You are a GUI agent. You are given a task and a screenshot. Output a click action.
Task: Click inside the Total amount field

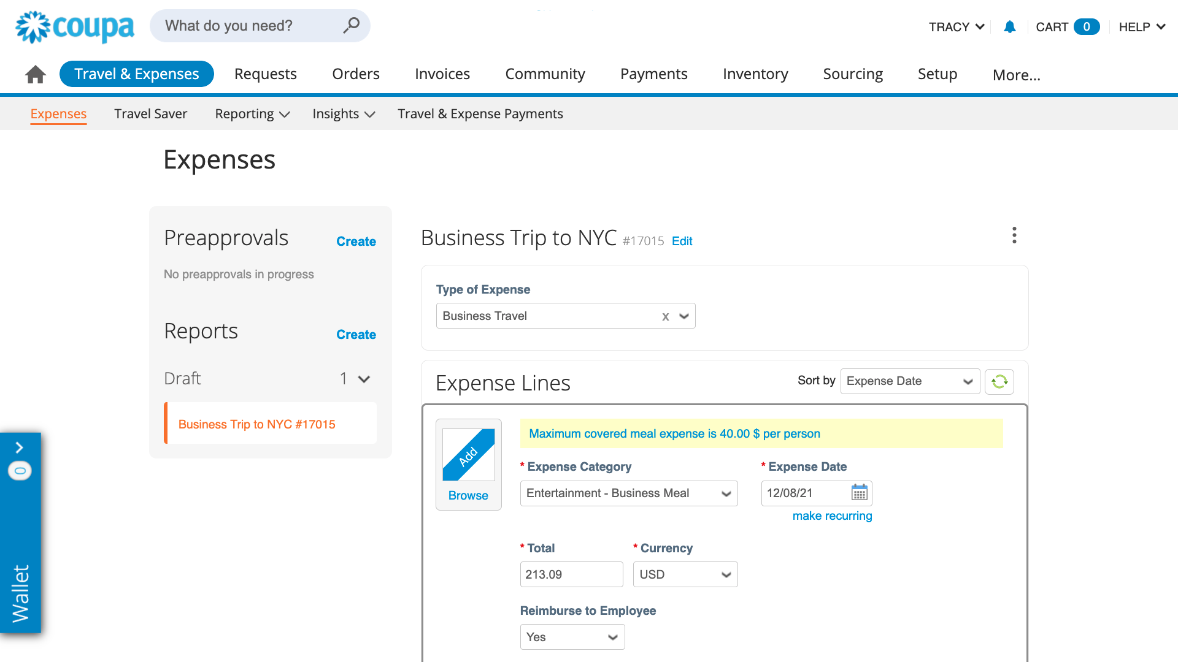pos(571,574)
